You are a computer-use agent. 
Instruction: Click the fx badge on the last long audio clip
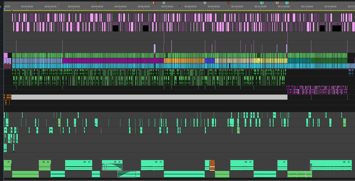[x=348, y=162]
